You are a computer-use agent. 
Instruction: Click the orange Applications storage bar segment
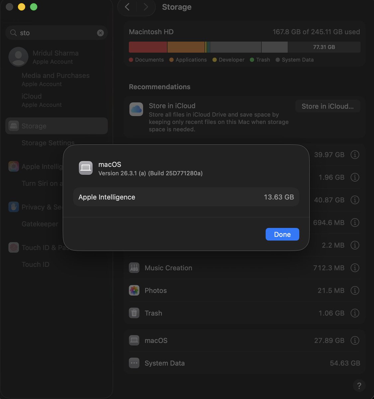coord(186,47)
